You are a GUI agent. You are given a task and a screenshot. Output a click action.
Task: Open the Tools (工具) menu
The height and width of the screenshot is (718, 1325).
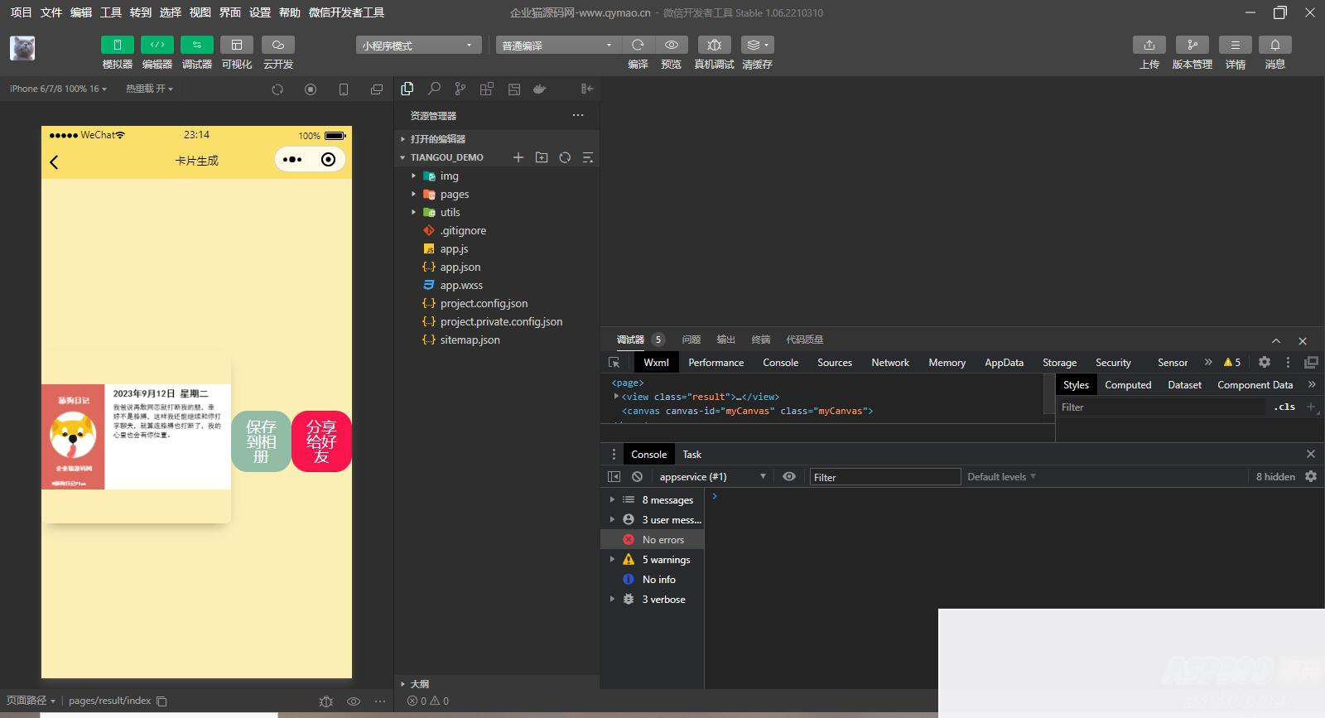111,12
